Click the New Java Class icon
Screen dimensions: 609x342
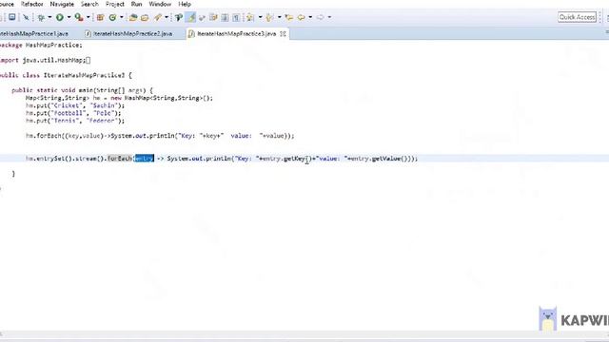[112, 17]
